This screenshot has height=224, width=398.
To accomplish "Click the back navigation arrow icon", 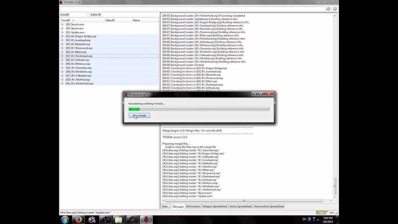I will [328, 9].
